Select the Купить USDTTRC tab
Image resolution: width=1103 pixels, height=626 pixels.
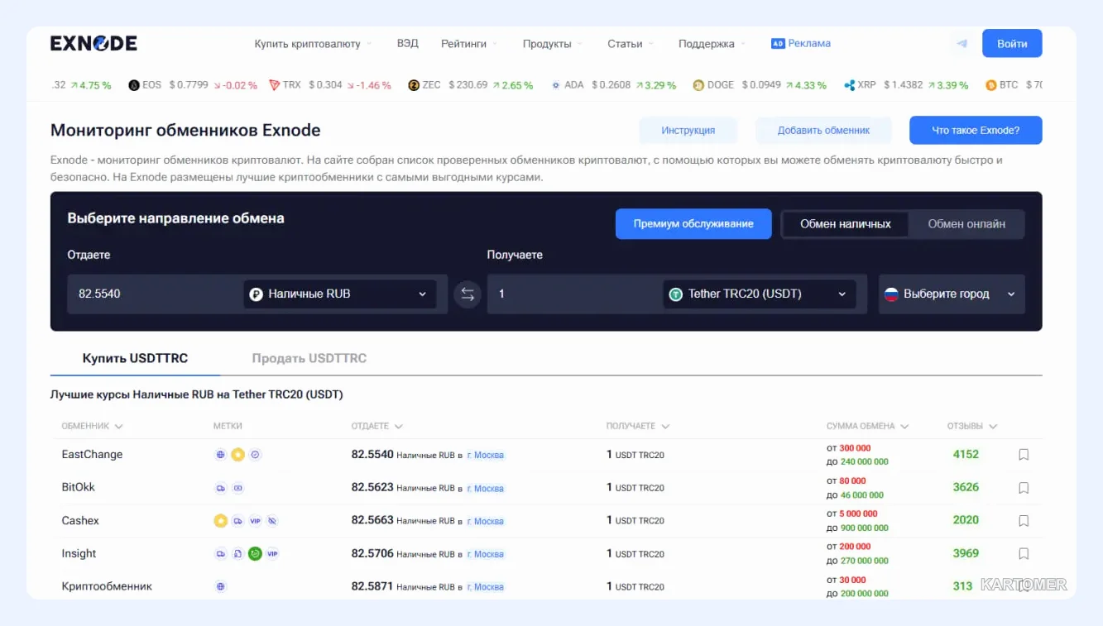[135, 359]
